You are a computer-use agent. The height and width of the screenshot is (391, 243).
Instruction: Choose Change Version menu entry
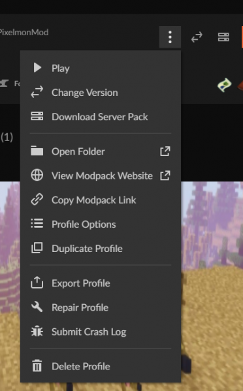pyautogui.click(x=101, y=93)
